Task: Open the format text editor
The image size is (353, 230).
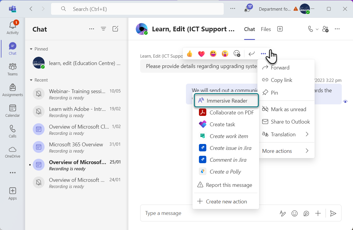Action: [282, 213]
